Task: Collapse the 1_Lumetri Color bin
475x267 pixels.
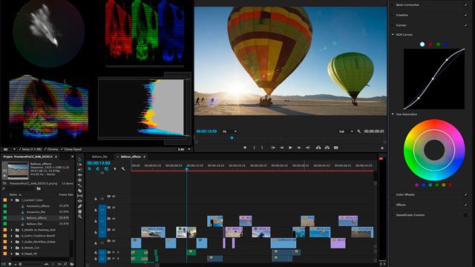Action: (x=12, y=200)
